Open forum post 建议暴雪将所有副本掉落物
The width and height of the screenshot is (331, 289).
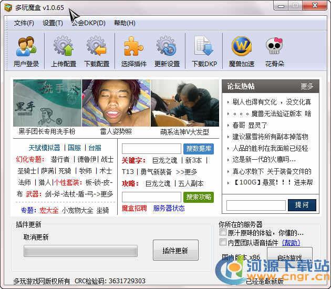(270, 137)
